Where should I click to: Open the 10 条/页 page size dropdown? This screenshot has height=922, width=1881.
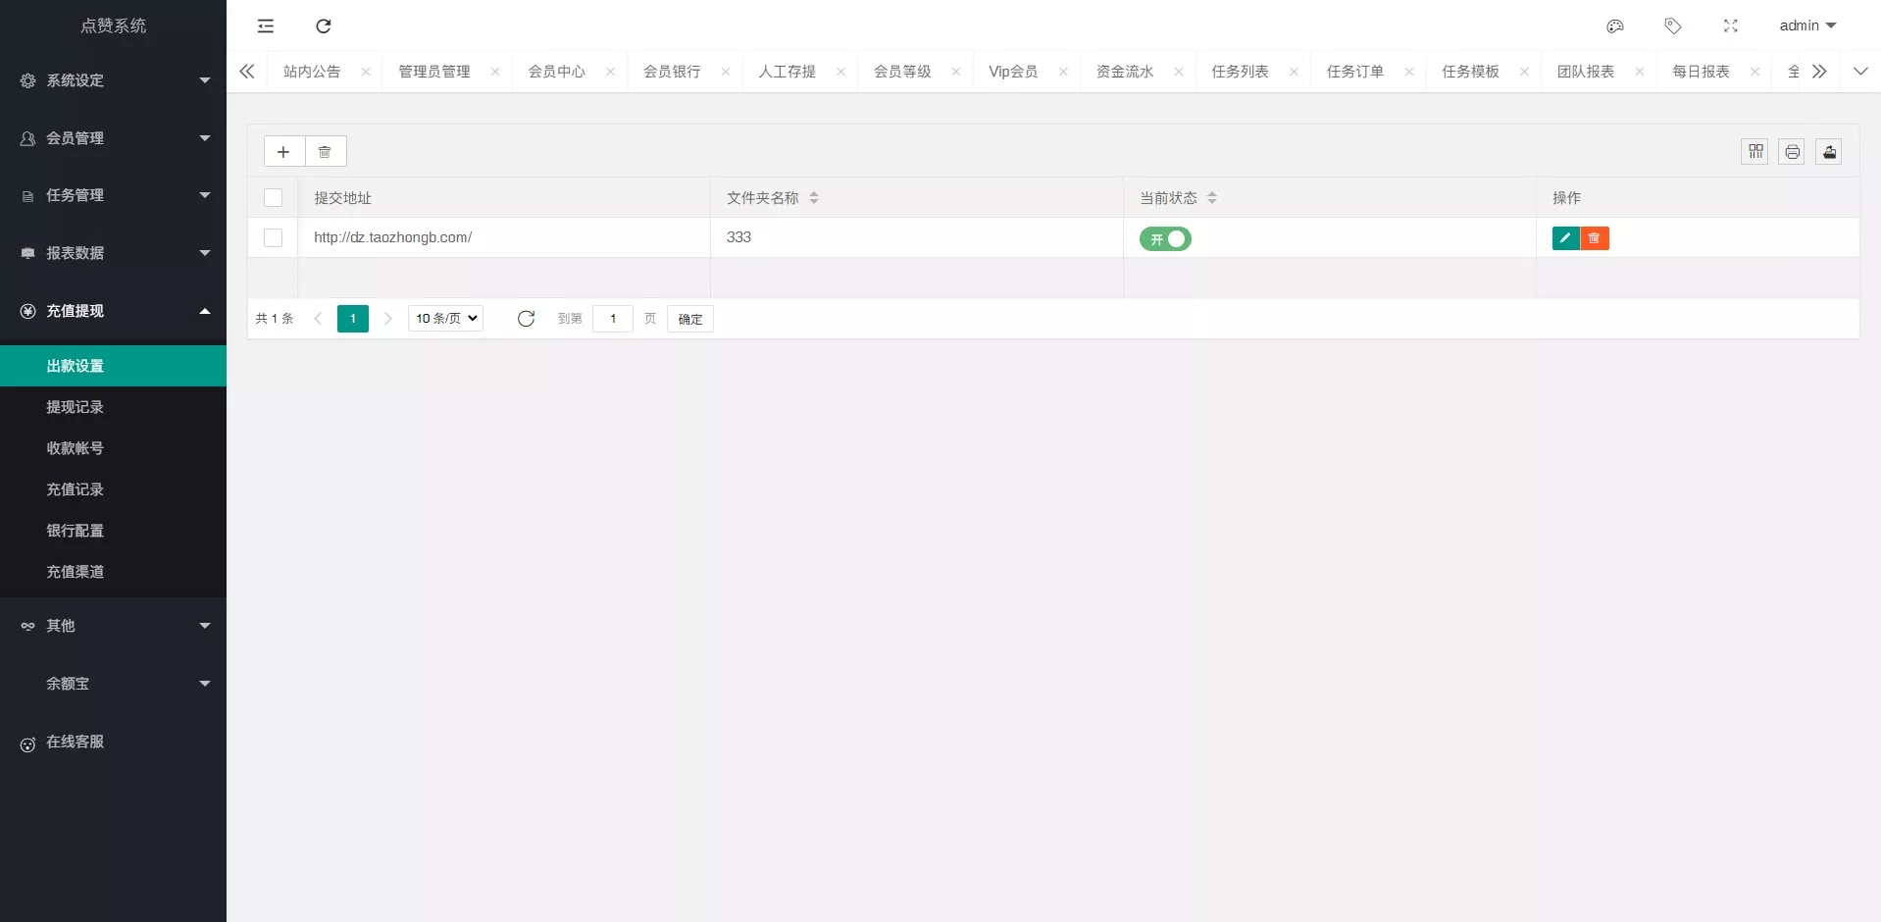446,319
